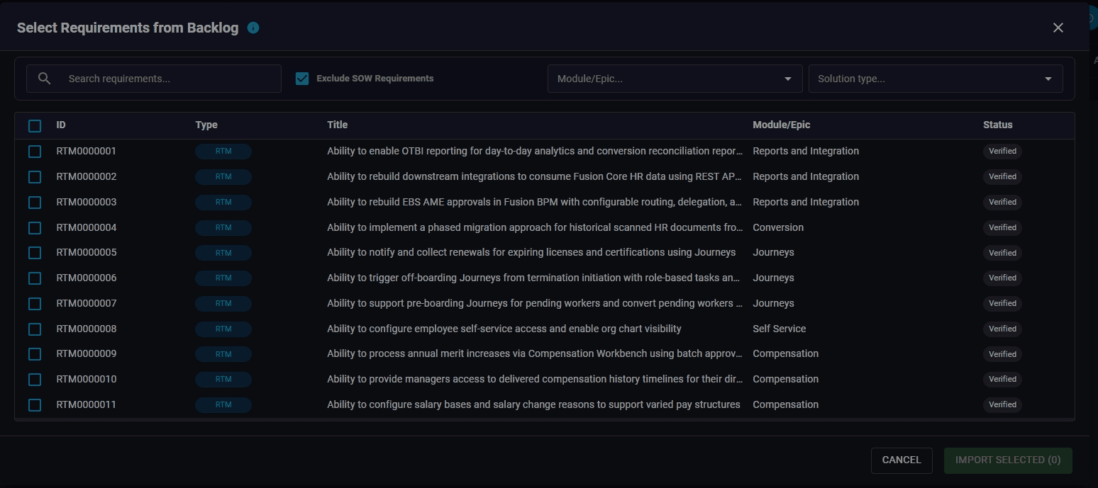Tick the select-all header checkbox
The height and width of the screenshot is (488, 1098).
pos(35,125)
